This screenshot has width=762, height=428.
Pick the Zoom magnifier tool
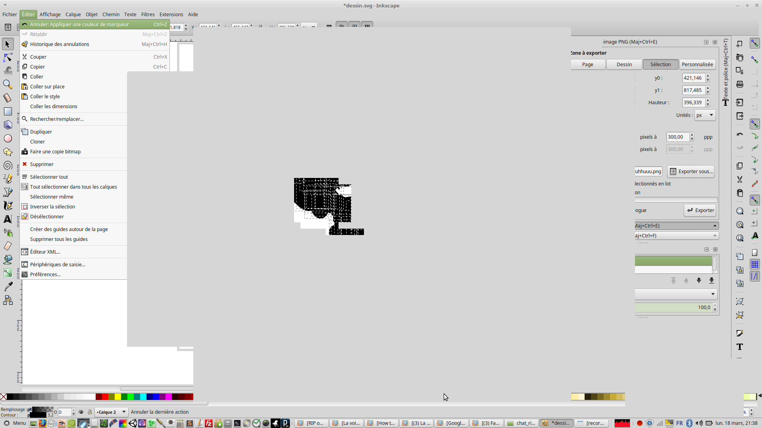coord(8,84)
